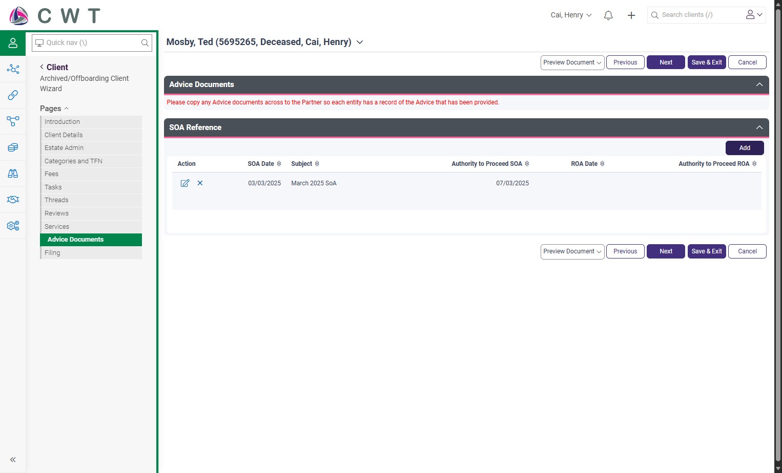
Task: Click the plus add icon in header
Action: 631,15
